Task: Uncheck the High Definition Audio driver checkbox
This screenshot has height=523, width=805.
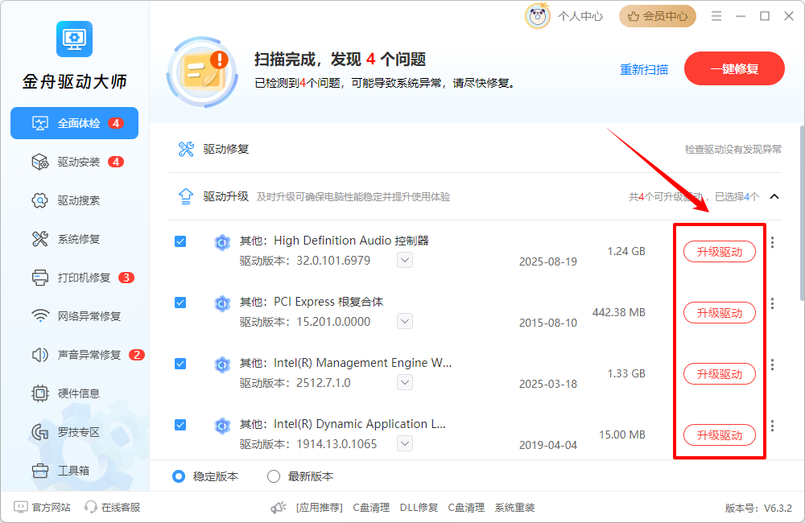Action: [180, 241]
